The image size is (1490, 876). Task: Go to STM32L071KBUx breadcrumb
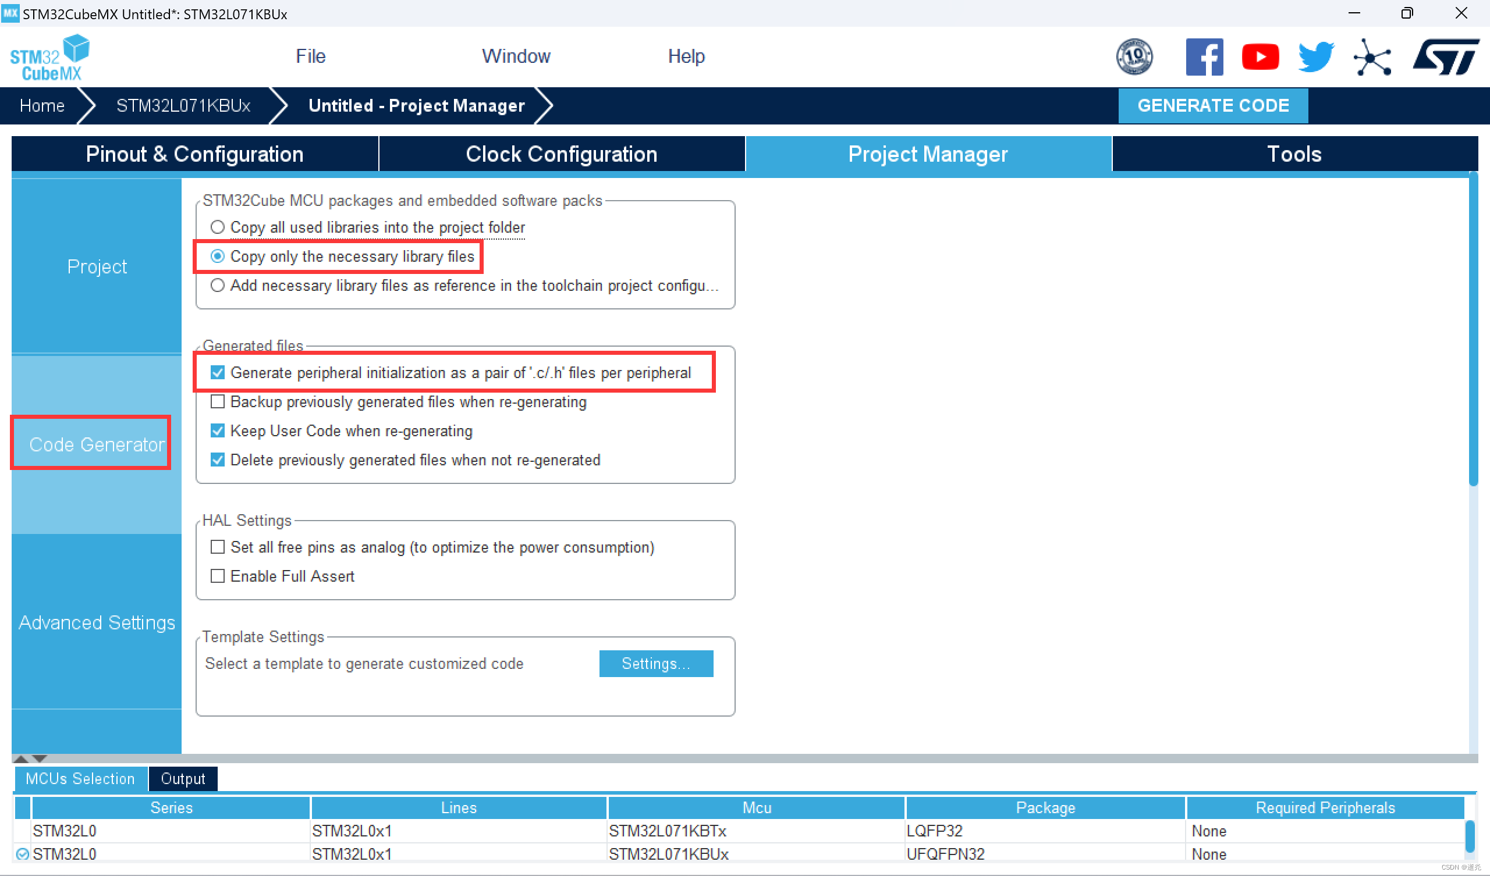click(x=183, y=105)
